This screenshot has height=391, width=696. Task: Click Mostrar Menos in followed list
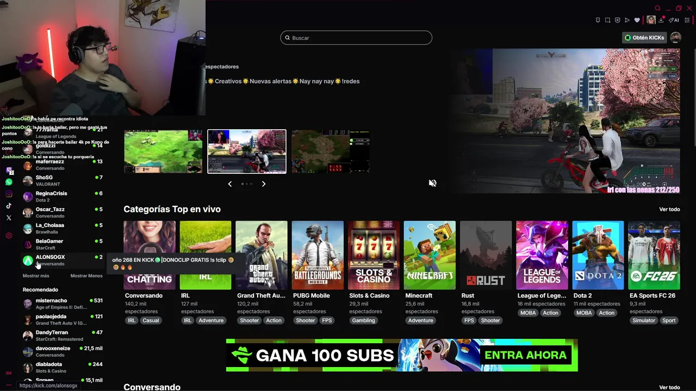(86, 276)
